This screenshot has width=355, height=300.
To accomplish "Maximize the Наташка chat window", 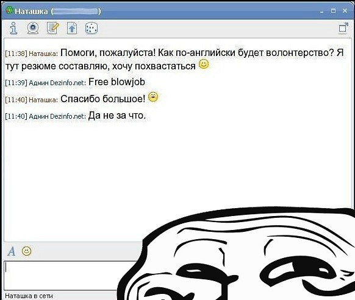I will pyautogui.click(x=333, y=10).
